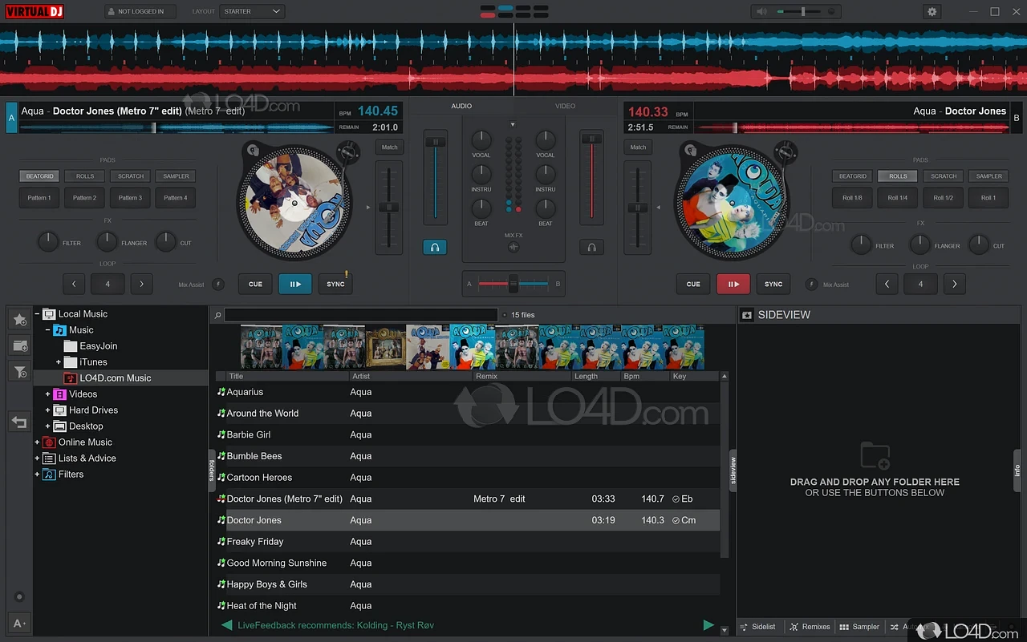Click the LiveFeedback right arrow icon
This screenshot has width=1027, height=642.
(x=708, y=625)
